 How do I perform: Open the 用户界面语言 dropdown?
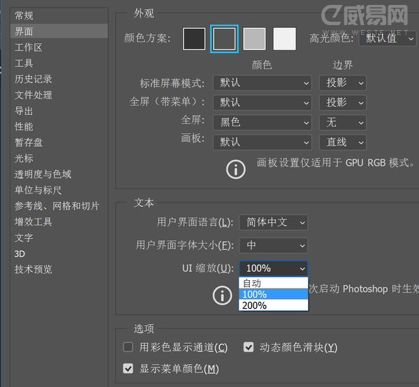[x=273, y=222]
